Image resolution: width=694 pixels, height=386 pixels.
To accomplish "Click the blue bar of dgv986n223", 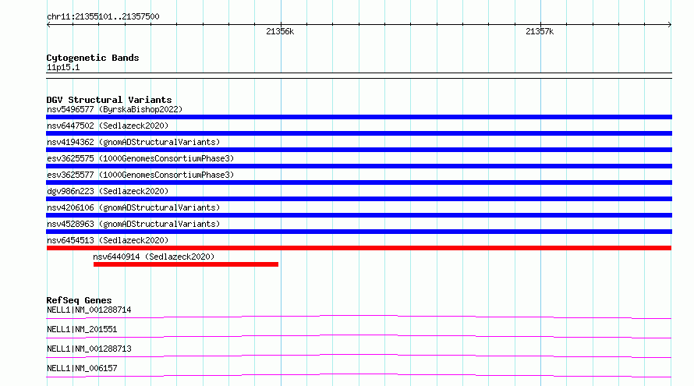I will pos(359,199).
